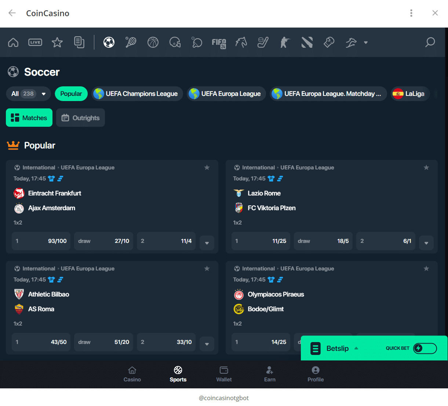The height and width of the screenshot is (406, 448).
Task: Open the three-dot options menu
Action: [411, 13]
